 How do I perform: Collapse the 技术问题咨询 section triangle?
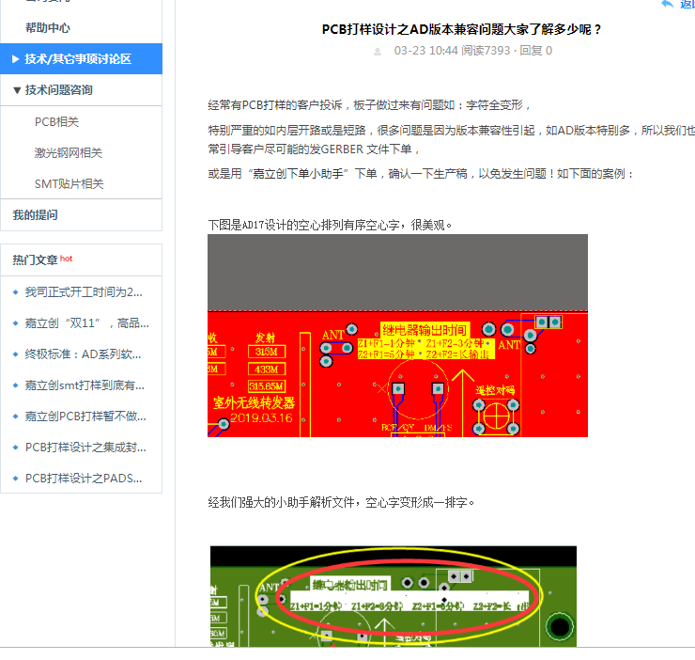17,90
